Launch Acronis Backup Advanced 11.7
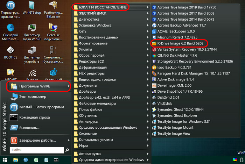This screenshot has height=164, width=245. tap(179, 25)
